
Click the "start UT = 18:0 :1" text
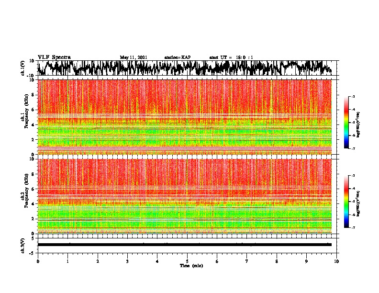pos(231,57)
